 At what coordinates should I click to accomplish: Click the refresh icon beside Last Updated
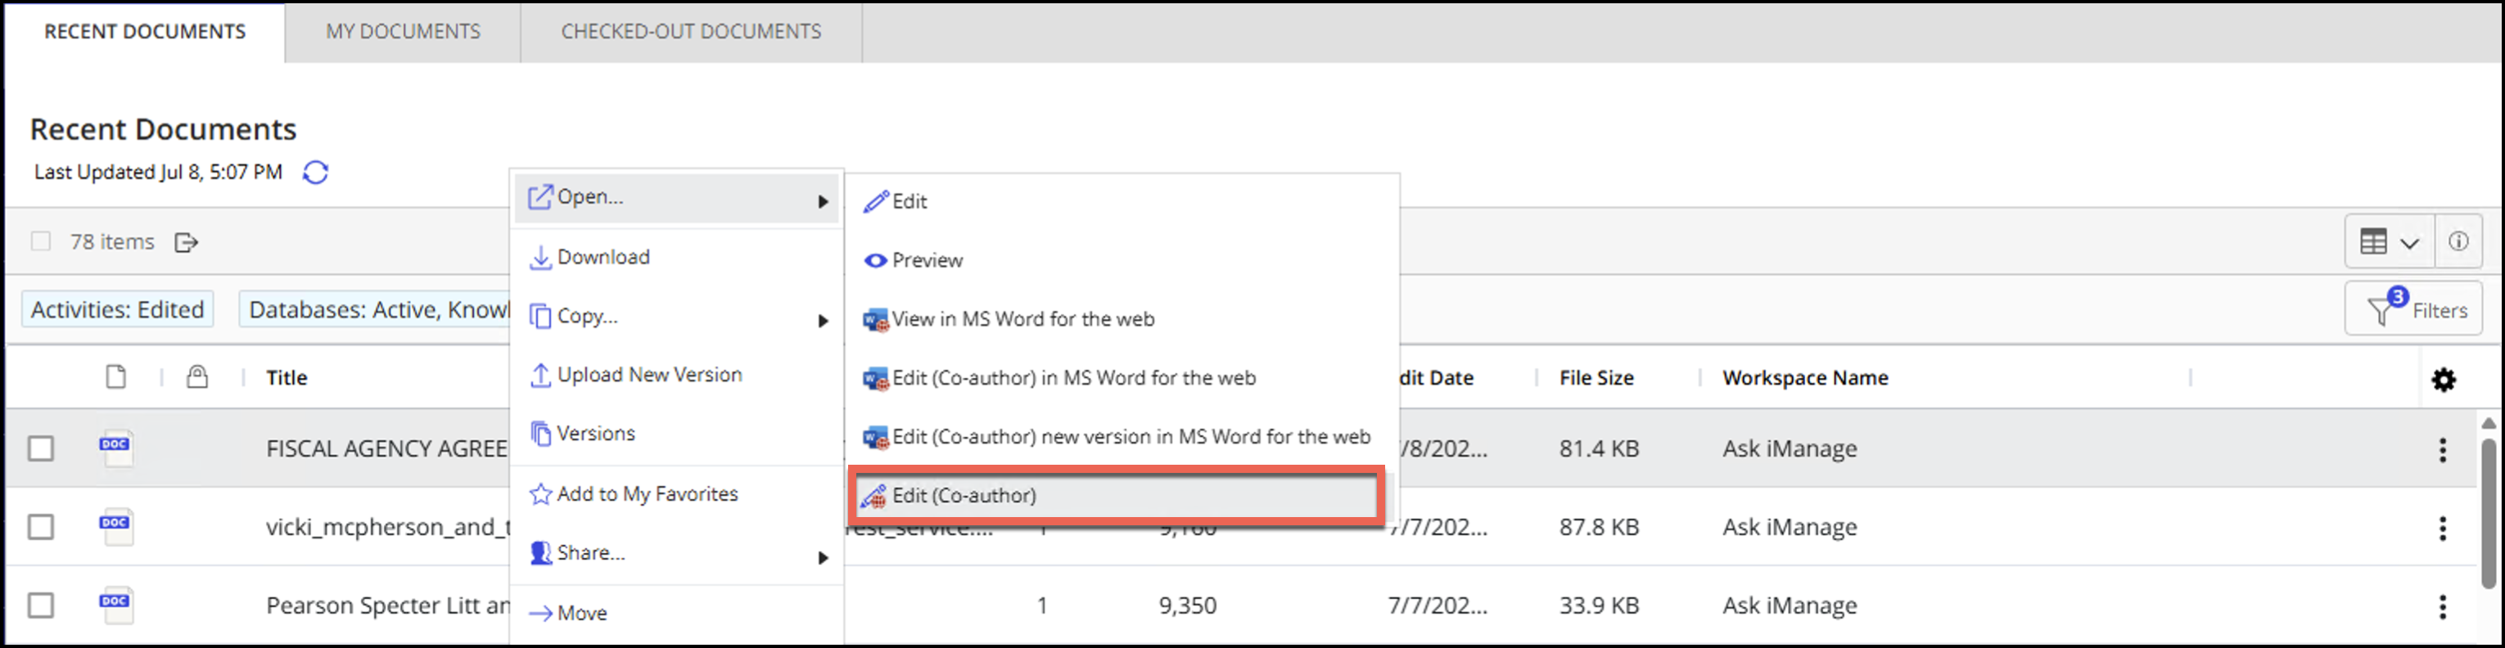315,172
